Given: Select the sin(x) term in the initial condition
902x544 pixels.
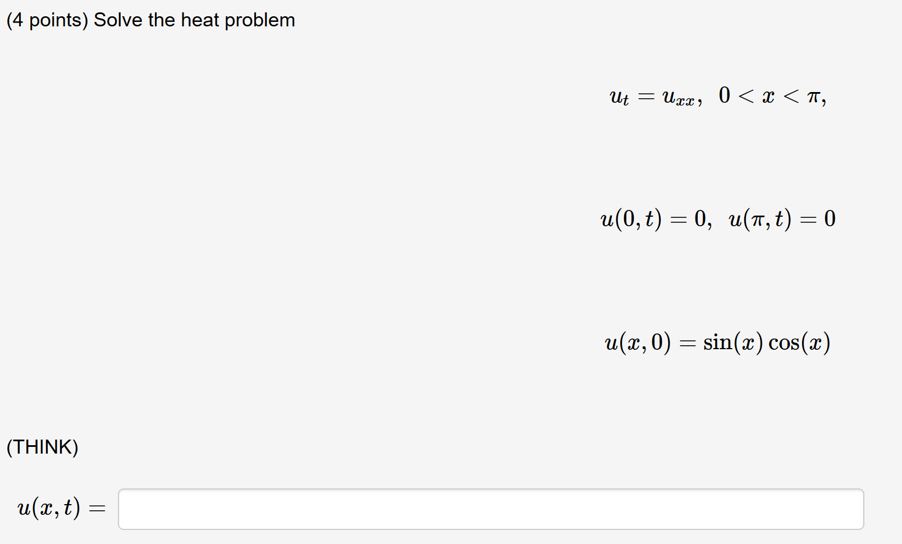Looking at the screenshot, I should click(732, 342).
